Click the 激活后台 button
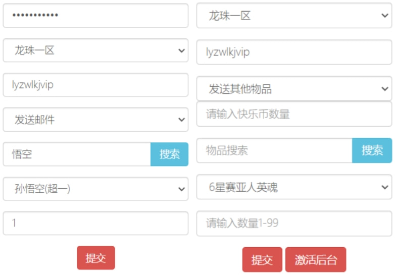 point(316,260)
